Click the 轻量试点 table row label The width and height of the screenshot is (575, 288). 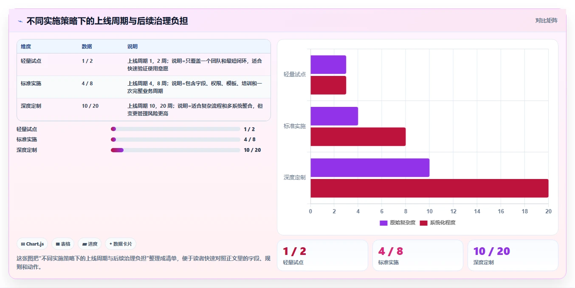coord(31,61)
